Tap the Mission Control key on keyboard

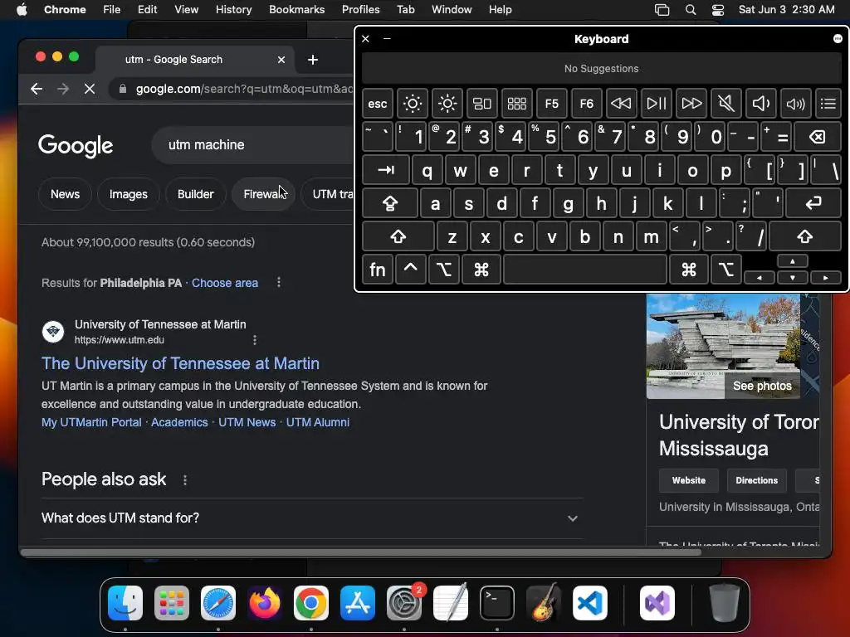482,104
